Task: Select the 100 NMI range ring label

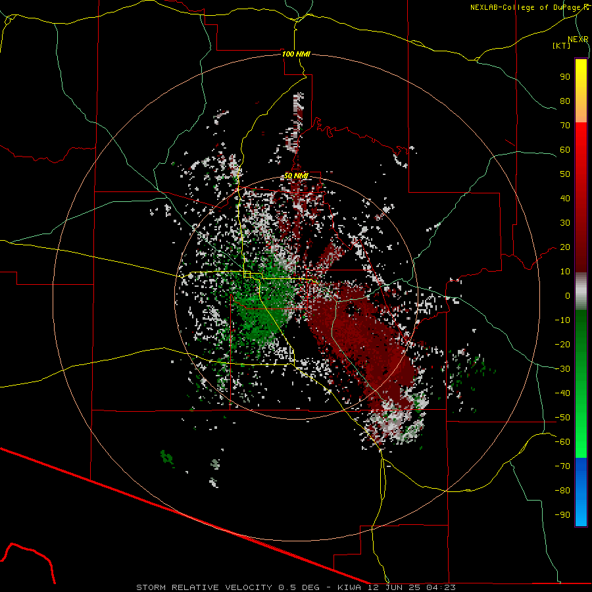Action: 296,54
